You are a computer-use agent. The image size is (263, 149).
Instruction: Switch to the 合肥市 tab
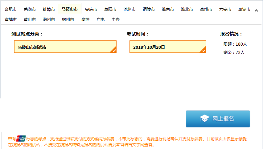10,9
